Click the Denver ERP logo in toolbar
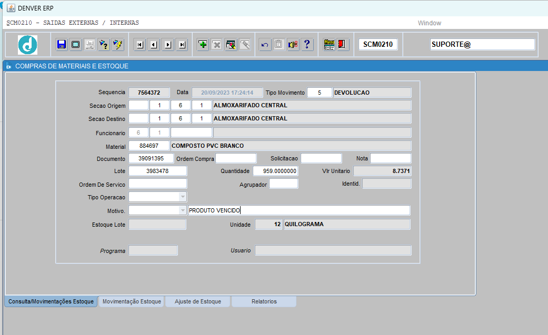 coord(27,45)
